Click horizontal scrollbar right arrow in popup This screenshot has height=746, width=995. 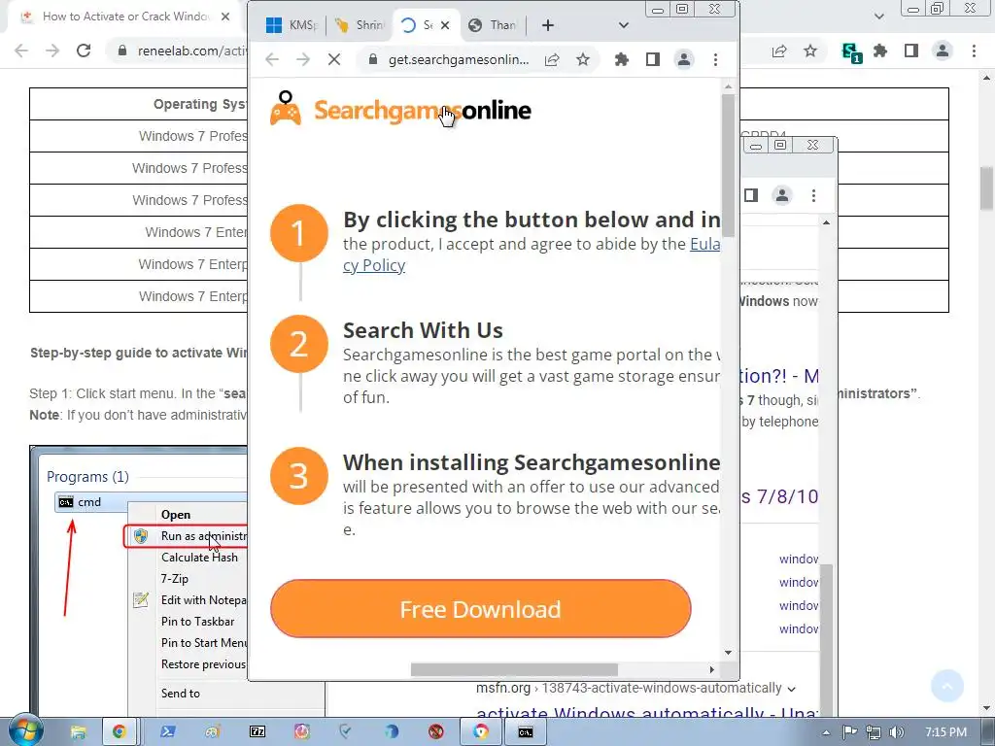tap(712, 670)
